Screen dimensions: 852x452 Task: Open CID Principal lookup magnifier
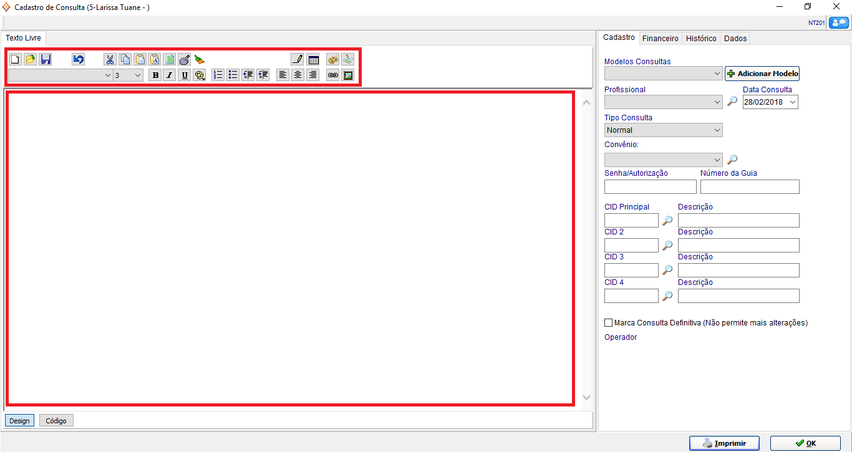point(667,221)
